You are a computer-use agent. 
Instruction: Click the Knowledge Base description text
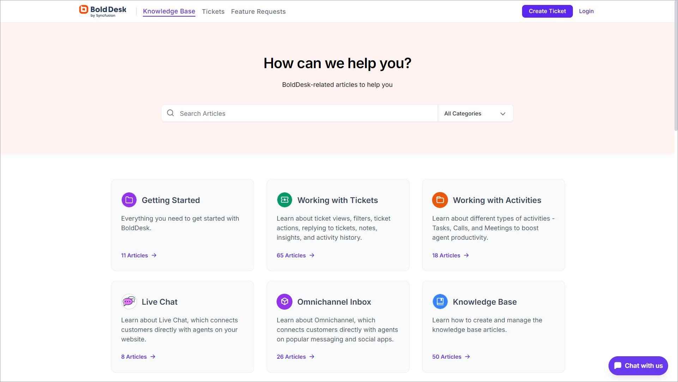point(487,325)
